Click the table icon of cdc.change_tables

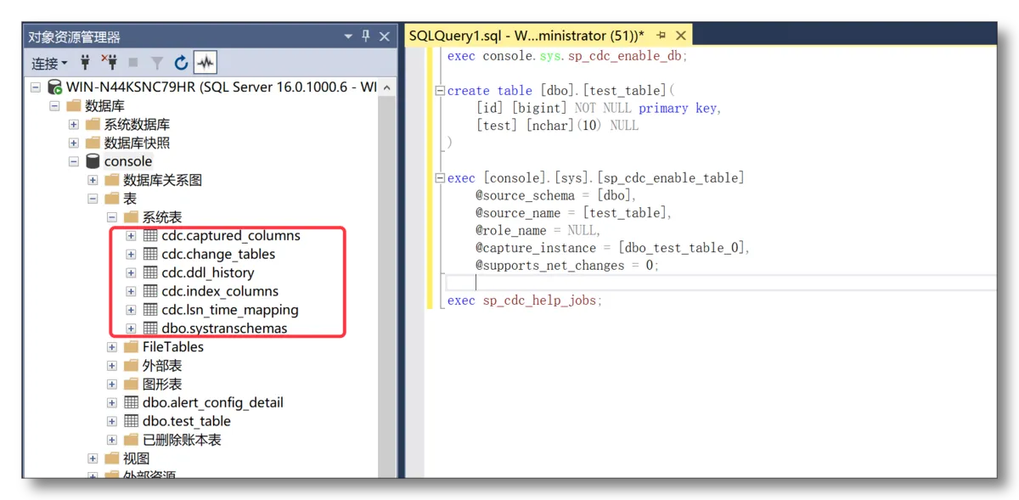pyautogui.click(x=150, y=254)
